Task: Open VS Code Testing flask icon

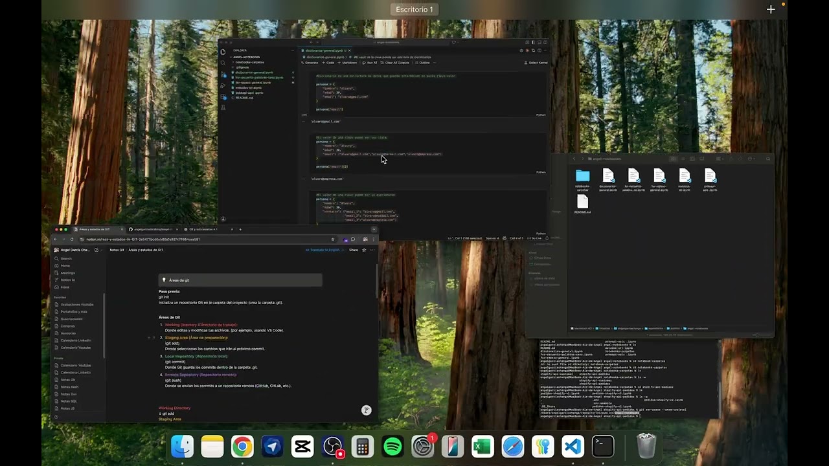Action: click(223, 107)
